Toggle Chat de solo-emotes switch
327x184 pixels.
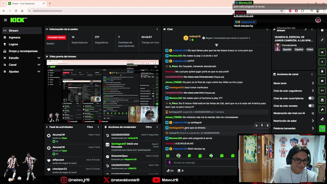[311, 106]
